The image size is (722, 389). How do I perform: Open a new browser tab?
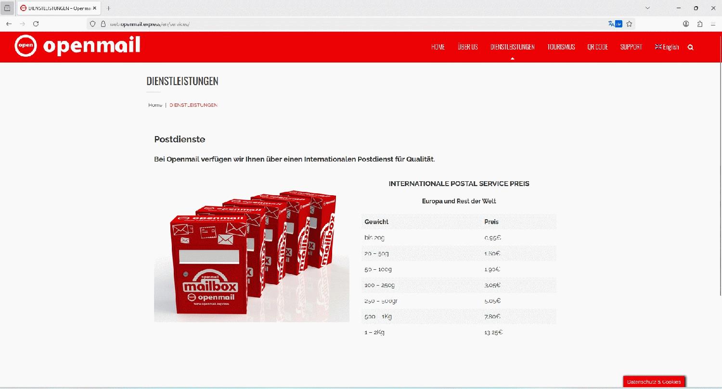(x=109, y=8)
